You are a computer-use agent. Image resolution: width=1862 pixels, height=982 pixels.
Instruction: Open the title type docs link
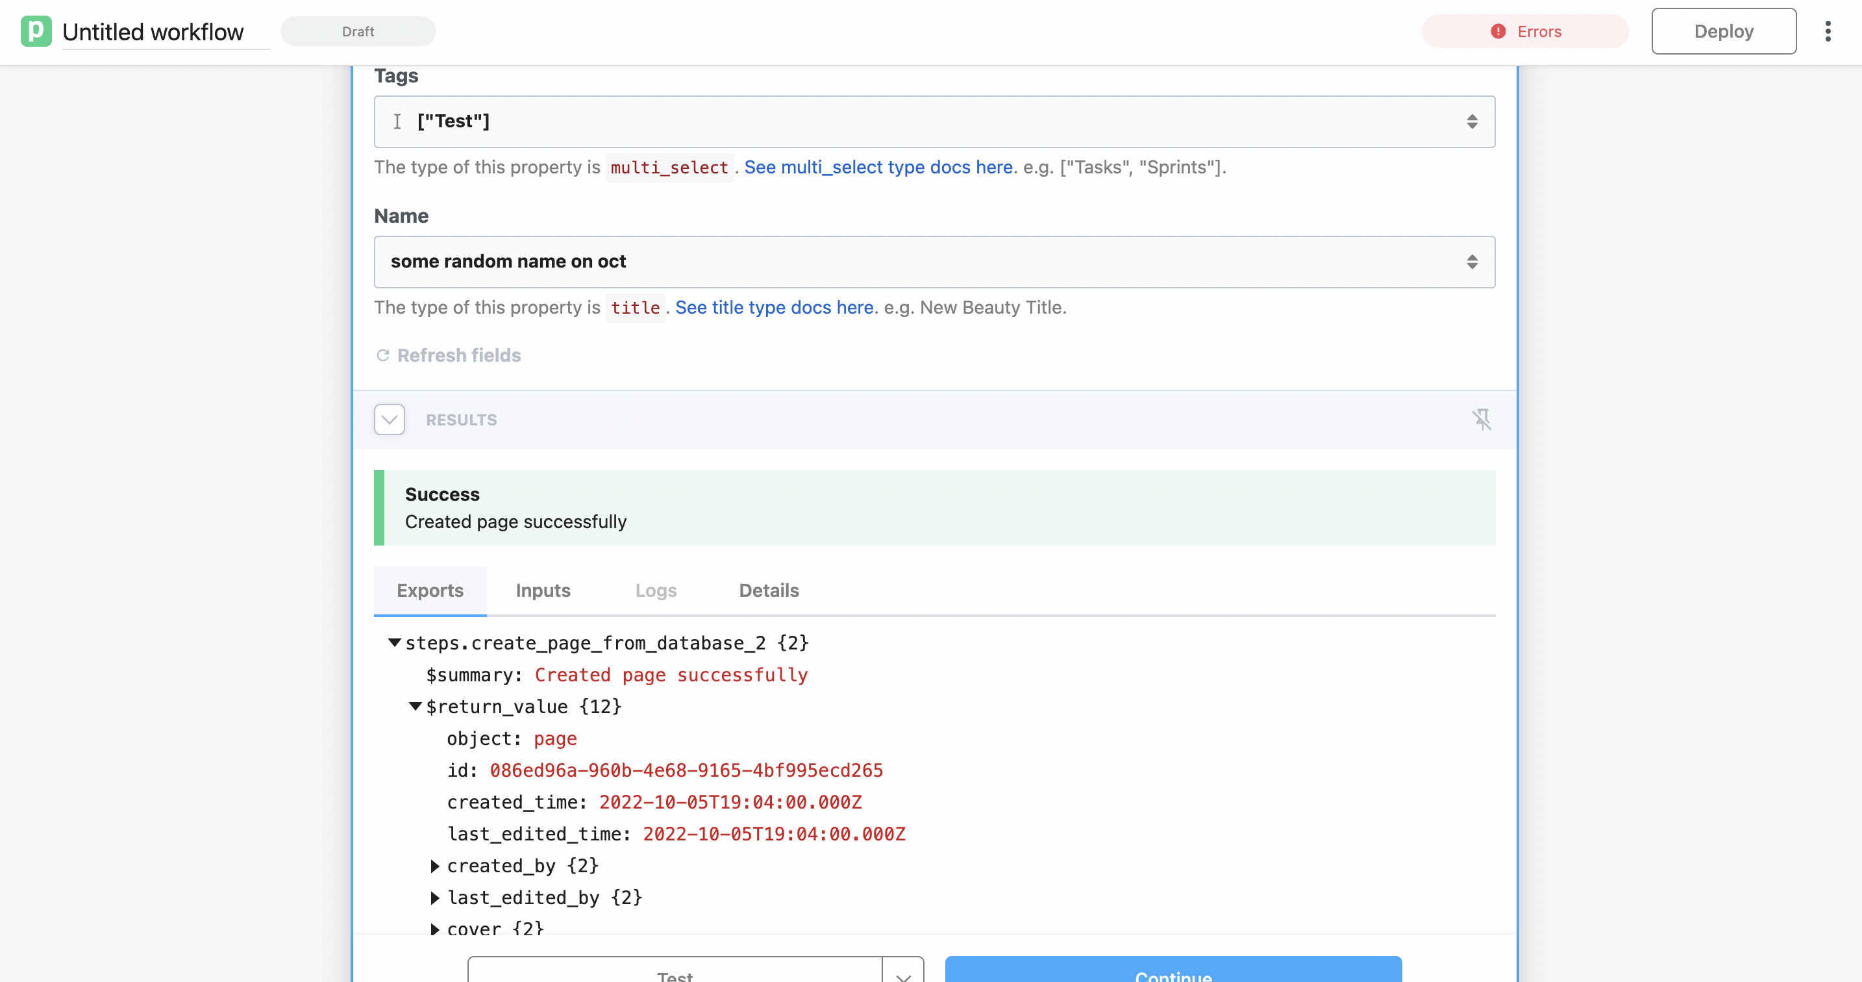[x=774, y=307]
